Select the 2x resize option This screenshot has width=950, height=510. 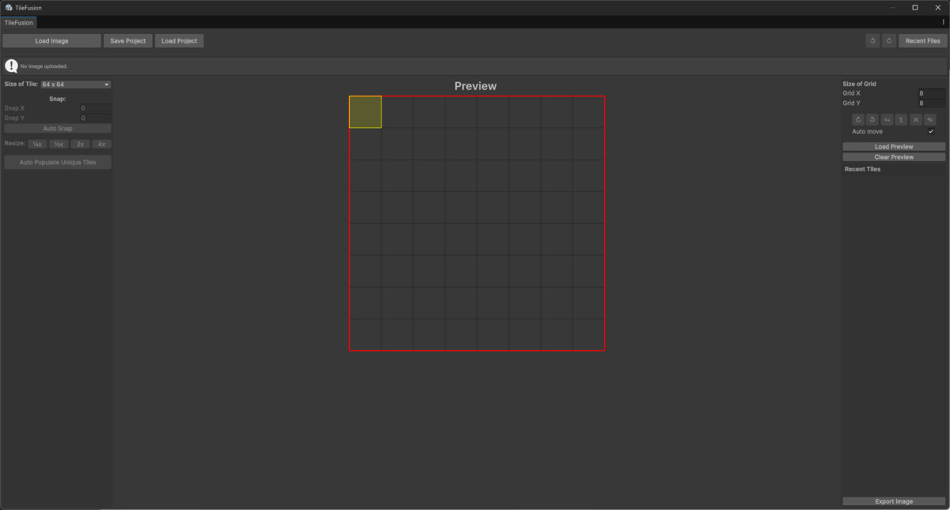click(79, 144)
